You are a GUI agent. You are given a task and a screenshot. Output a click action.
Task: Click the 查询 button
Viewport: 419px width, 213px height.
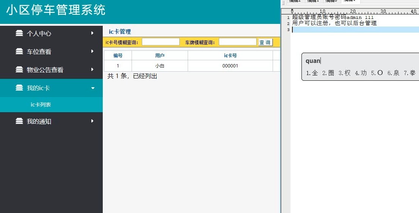pyautogui.click(x=265, y=42)
